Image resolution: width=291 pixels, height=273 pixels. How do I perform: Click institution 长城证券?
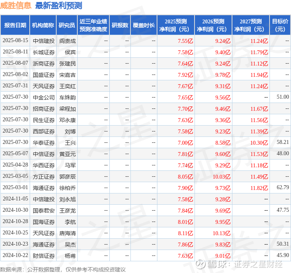44,52
